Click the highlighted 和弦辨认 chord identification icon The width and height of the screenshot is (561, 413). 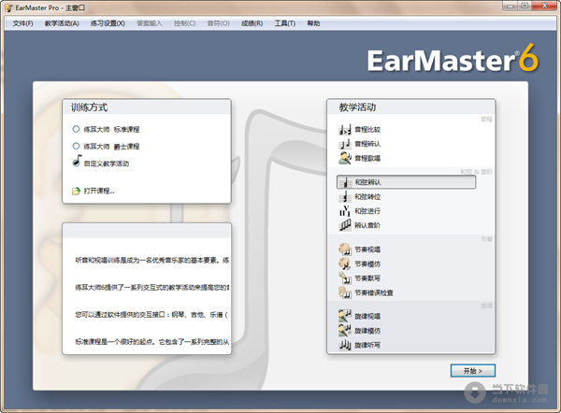coord(345,182)
